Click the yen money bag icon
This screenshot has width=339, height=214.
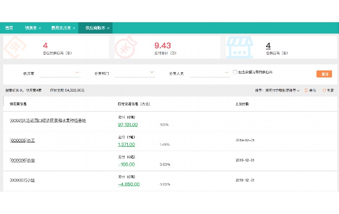tap(126, 47)
